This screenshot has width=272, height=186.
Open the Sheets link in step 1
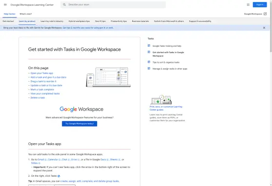[114, 160]
